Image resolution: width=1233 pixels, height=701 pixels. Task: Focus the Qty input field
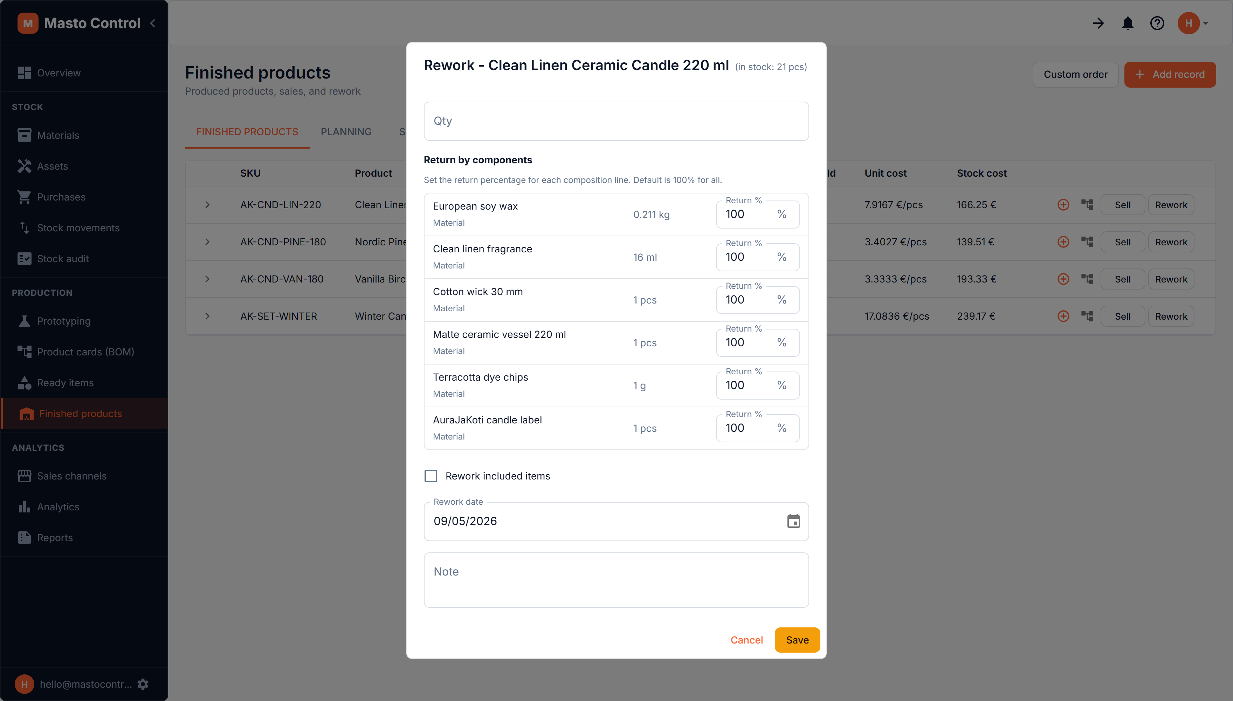point(616,121)
